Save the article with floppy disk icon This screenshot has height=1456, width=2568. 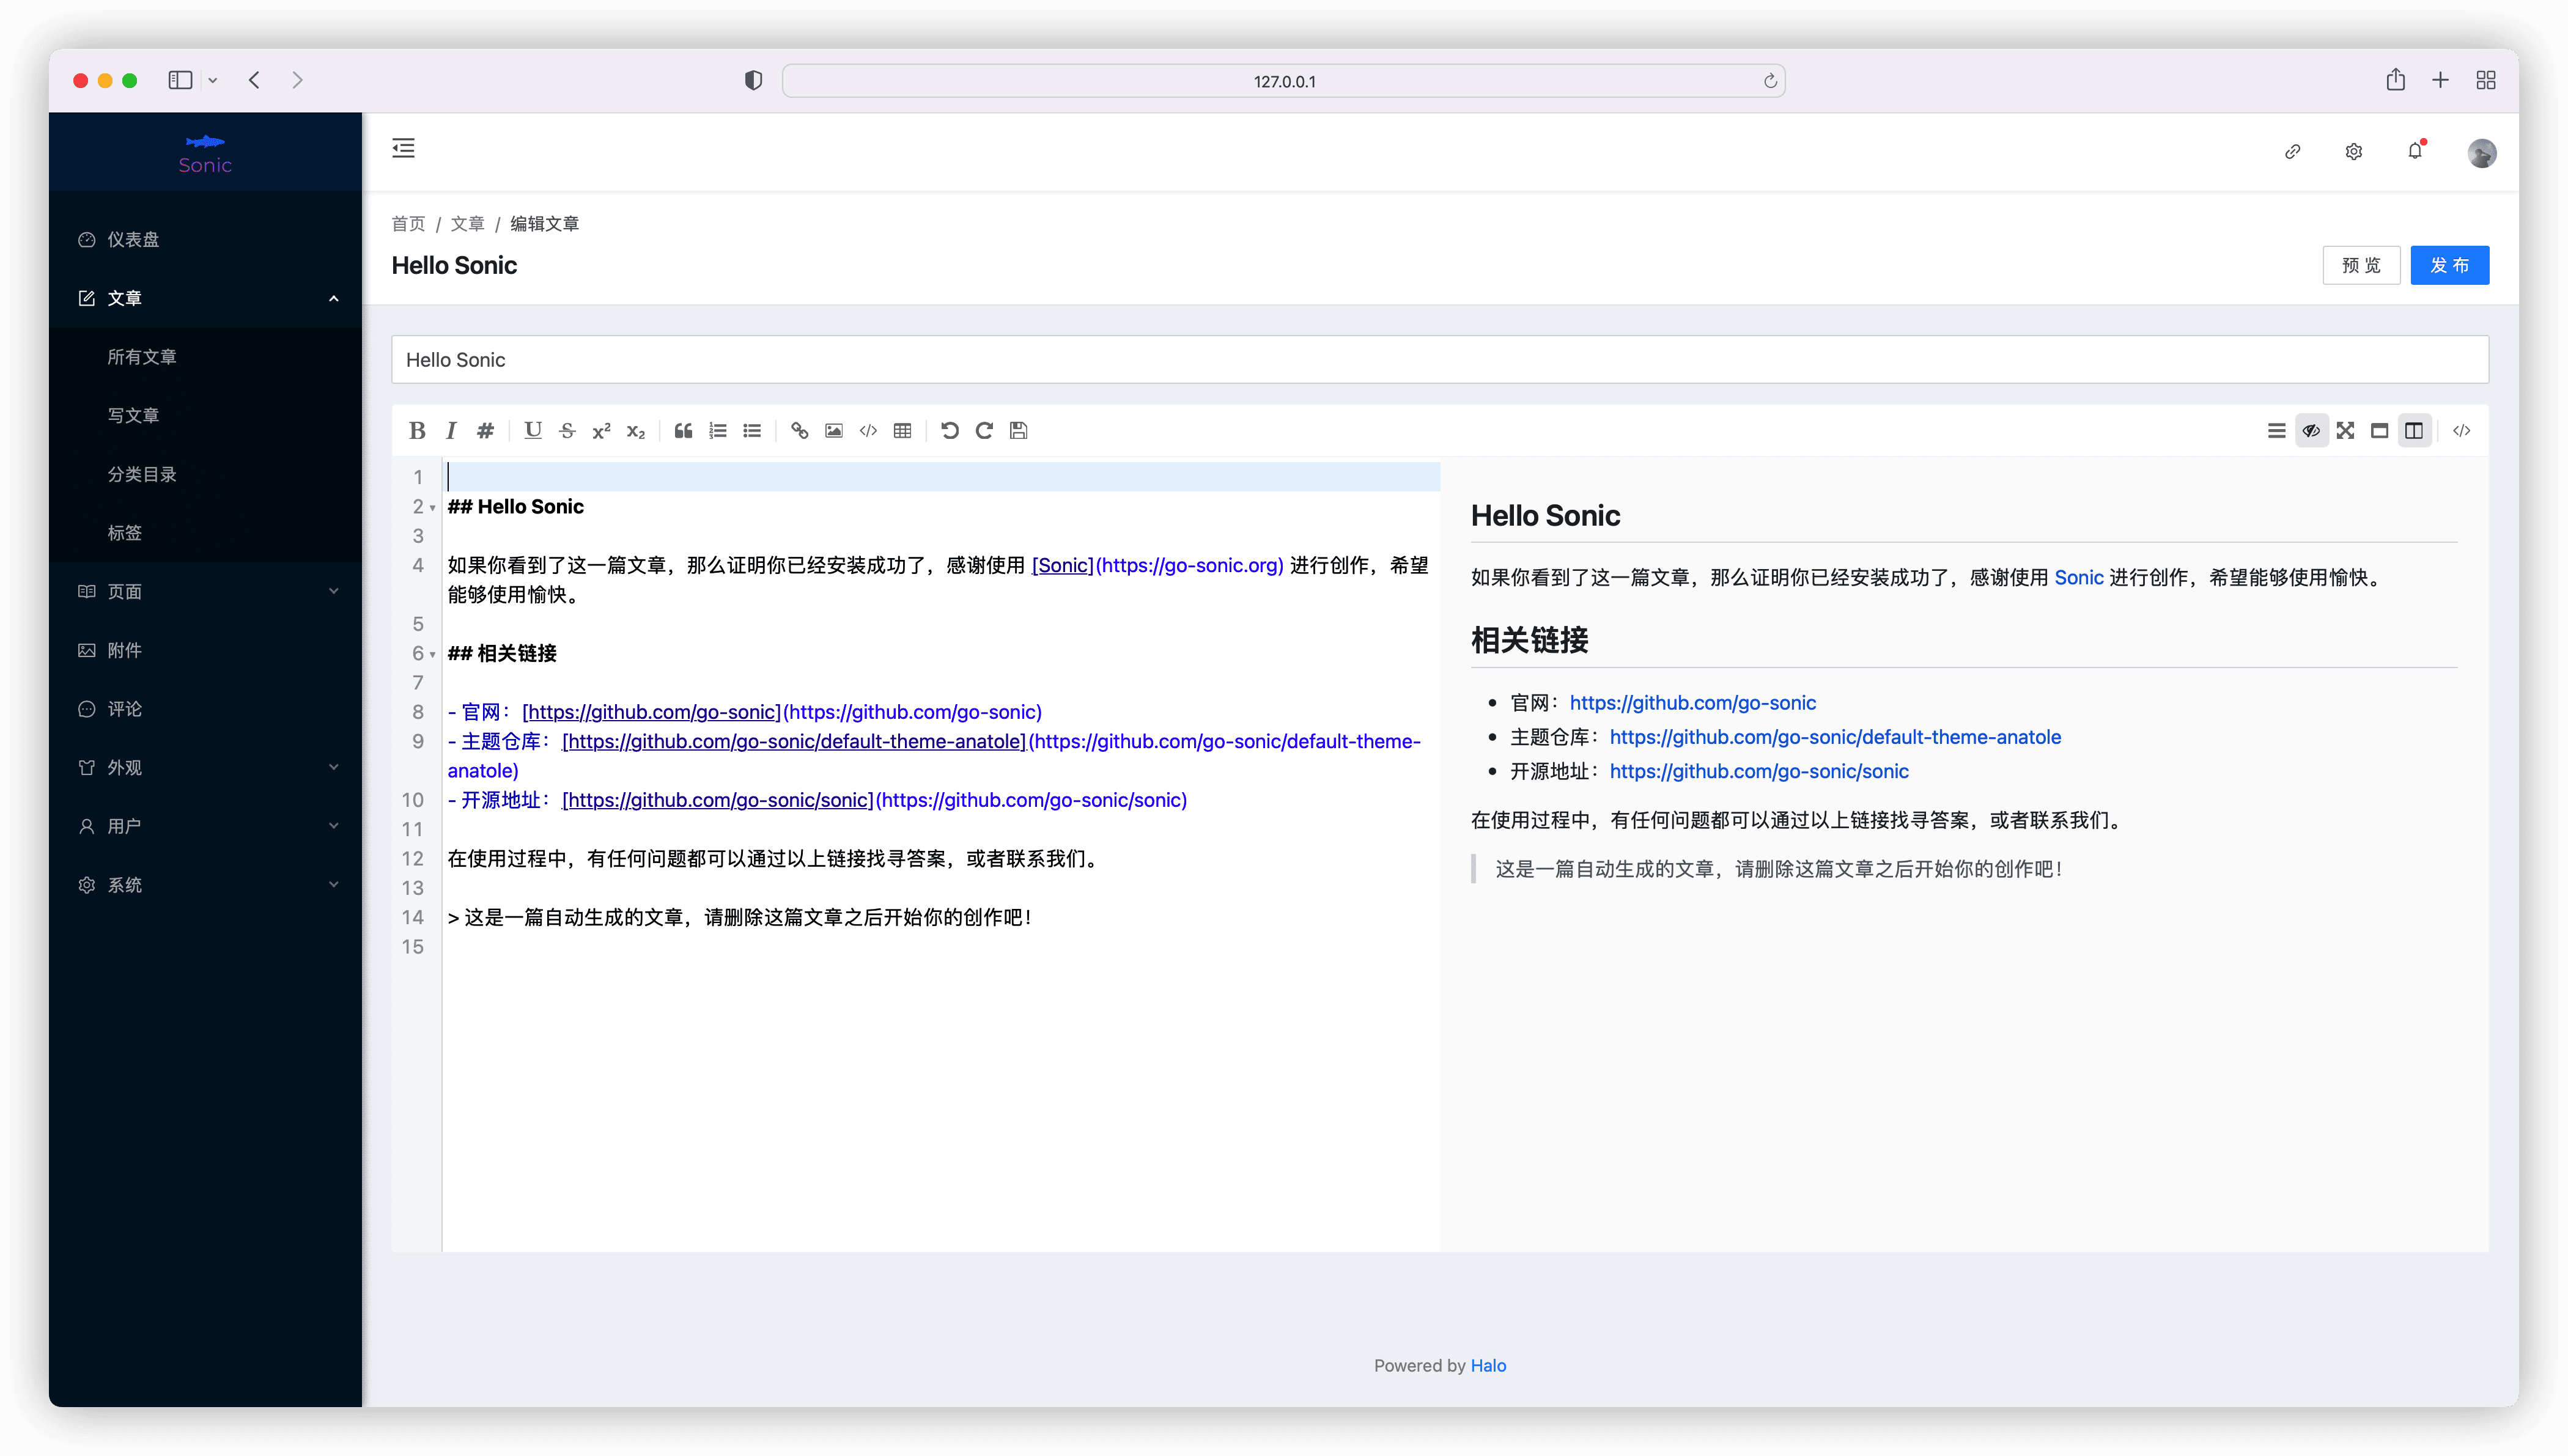click(x=1018, y=431)
